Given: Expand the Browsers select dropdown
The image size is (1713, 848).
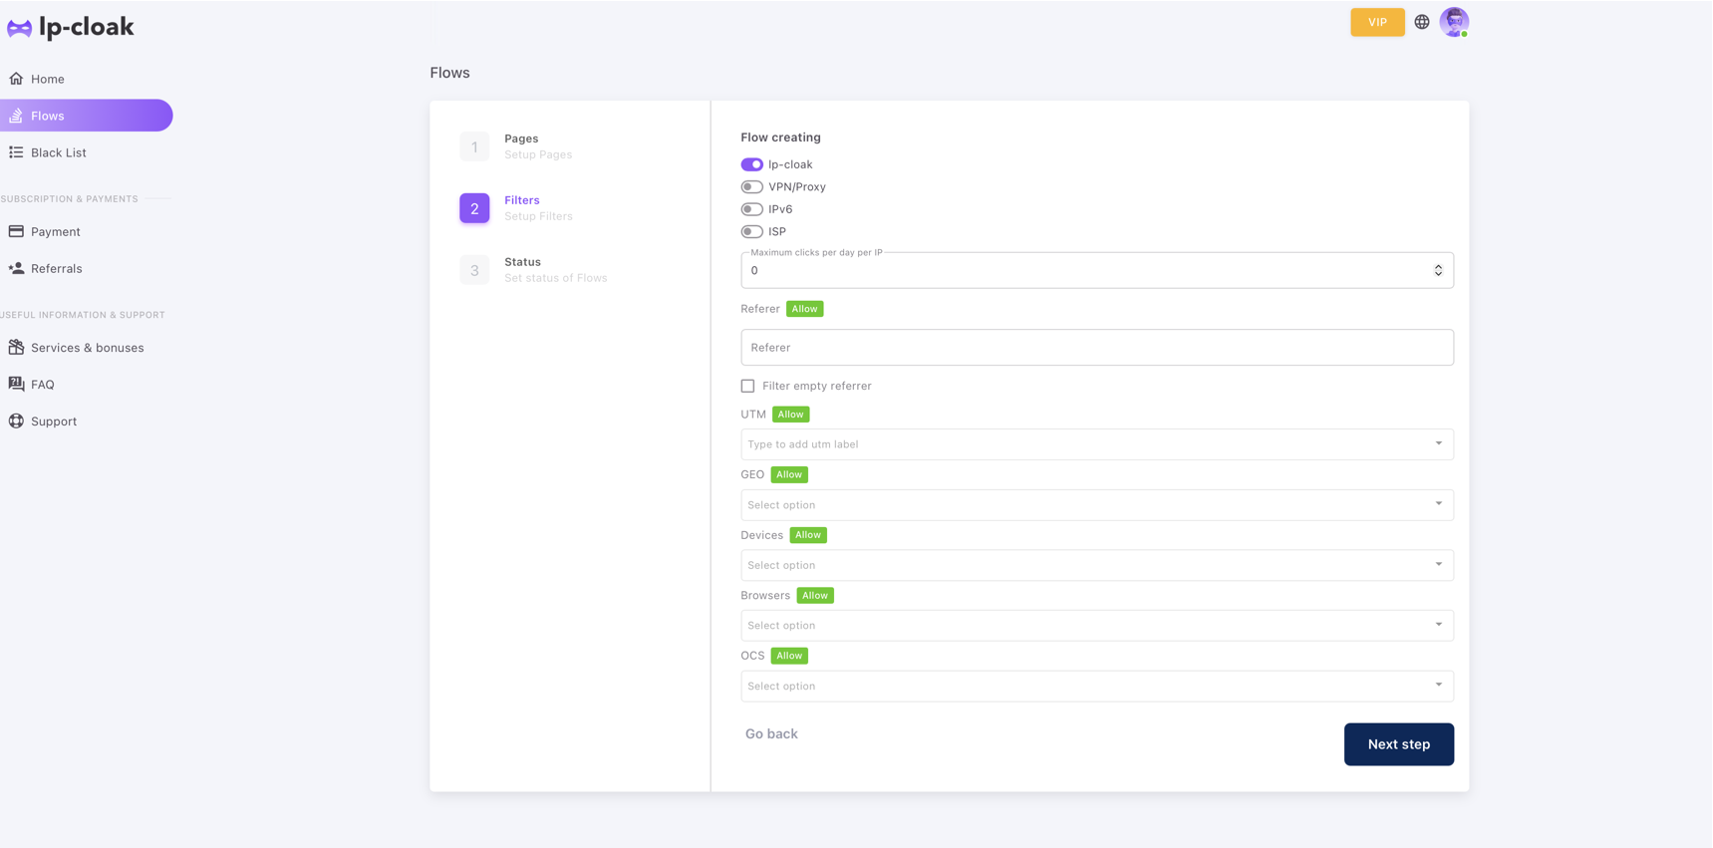Looking at the screenshot, I should pyautogui.click(x=1096, y=626).
